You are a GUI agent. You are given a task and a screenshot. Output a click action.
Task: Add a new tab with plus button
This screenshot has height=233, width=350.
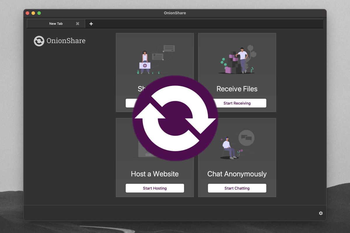pyautogui.click(x=91, y=24)
